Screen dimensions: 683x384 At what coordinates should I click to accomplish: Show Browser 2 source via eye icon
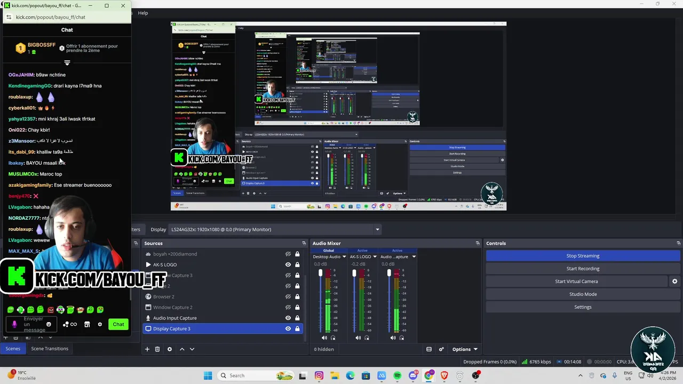tap(288, 297)
